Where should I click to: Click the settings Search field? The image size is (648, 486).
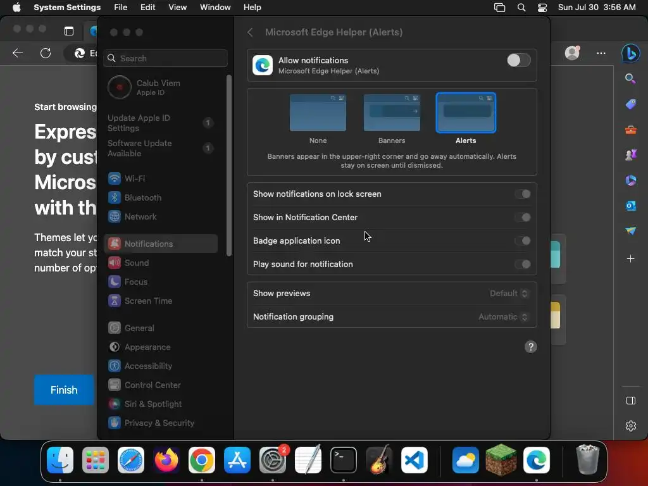(165, 58)
